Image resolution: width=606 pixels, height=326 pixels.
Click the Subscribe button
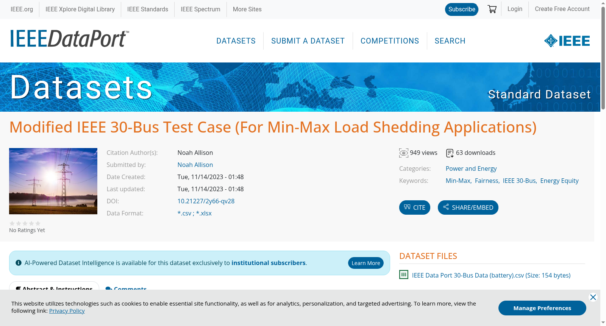tap(462, 9)
